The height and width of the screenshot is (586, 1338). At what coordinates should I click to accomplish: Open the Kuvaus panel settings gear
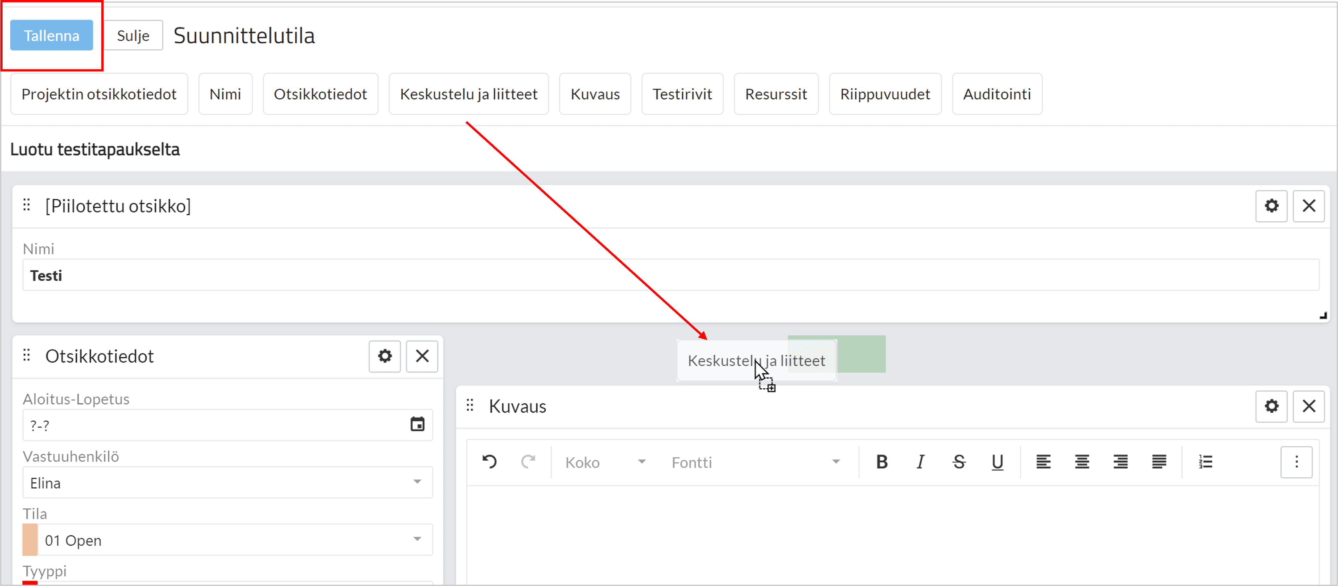click(x=1271, y=406)
